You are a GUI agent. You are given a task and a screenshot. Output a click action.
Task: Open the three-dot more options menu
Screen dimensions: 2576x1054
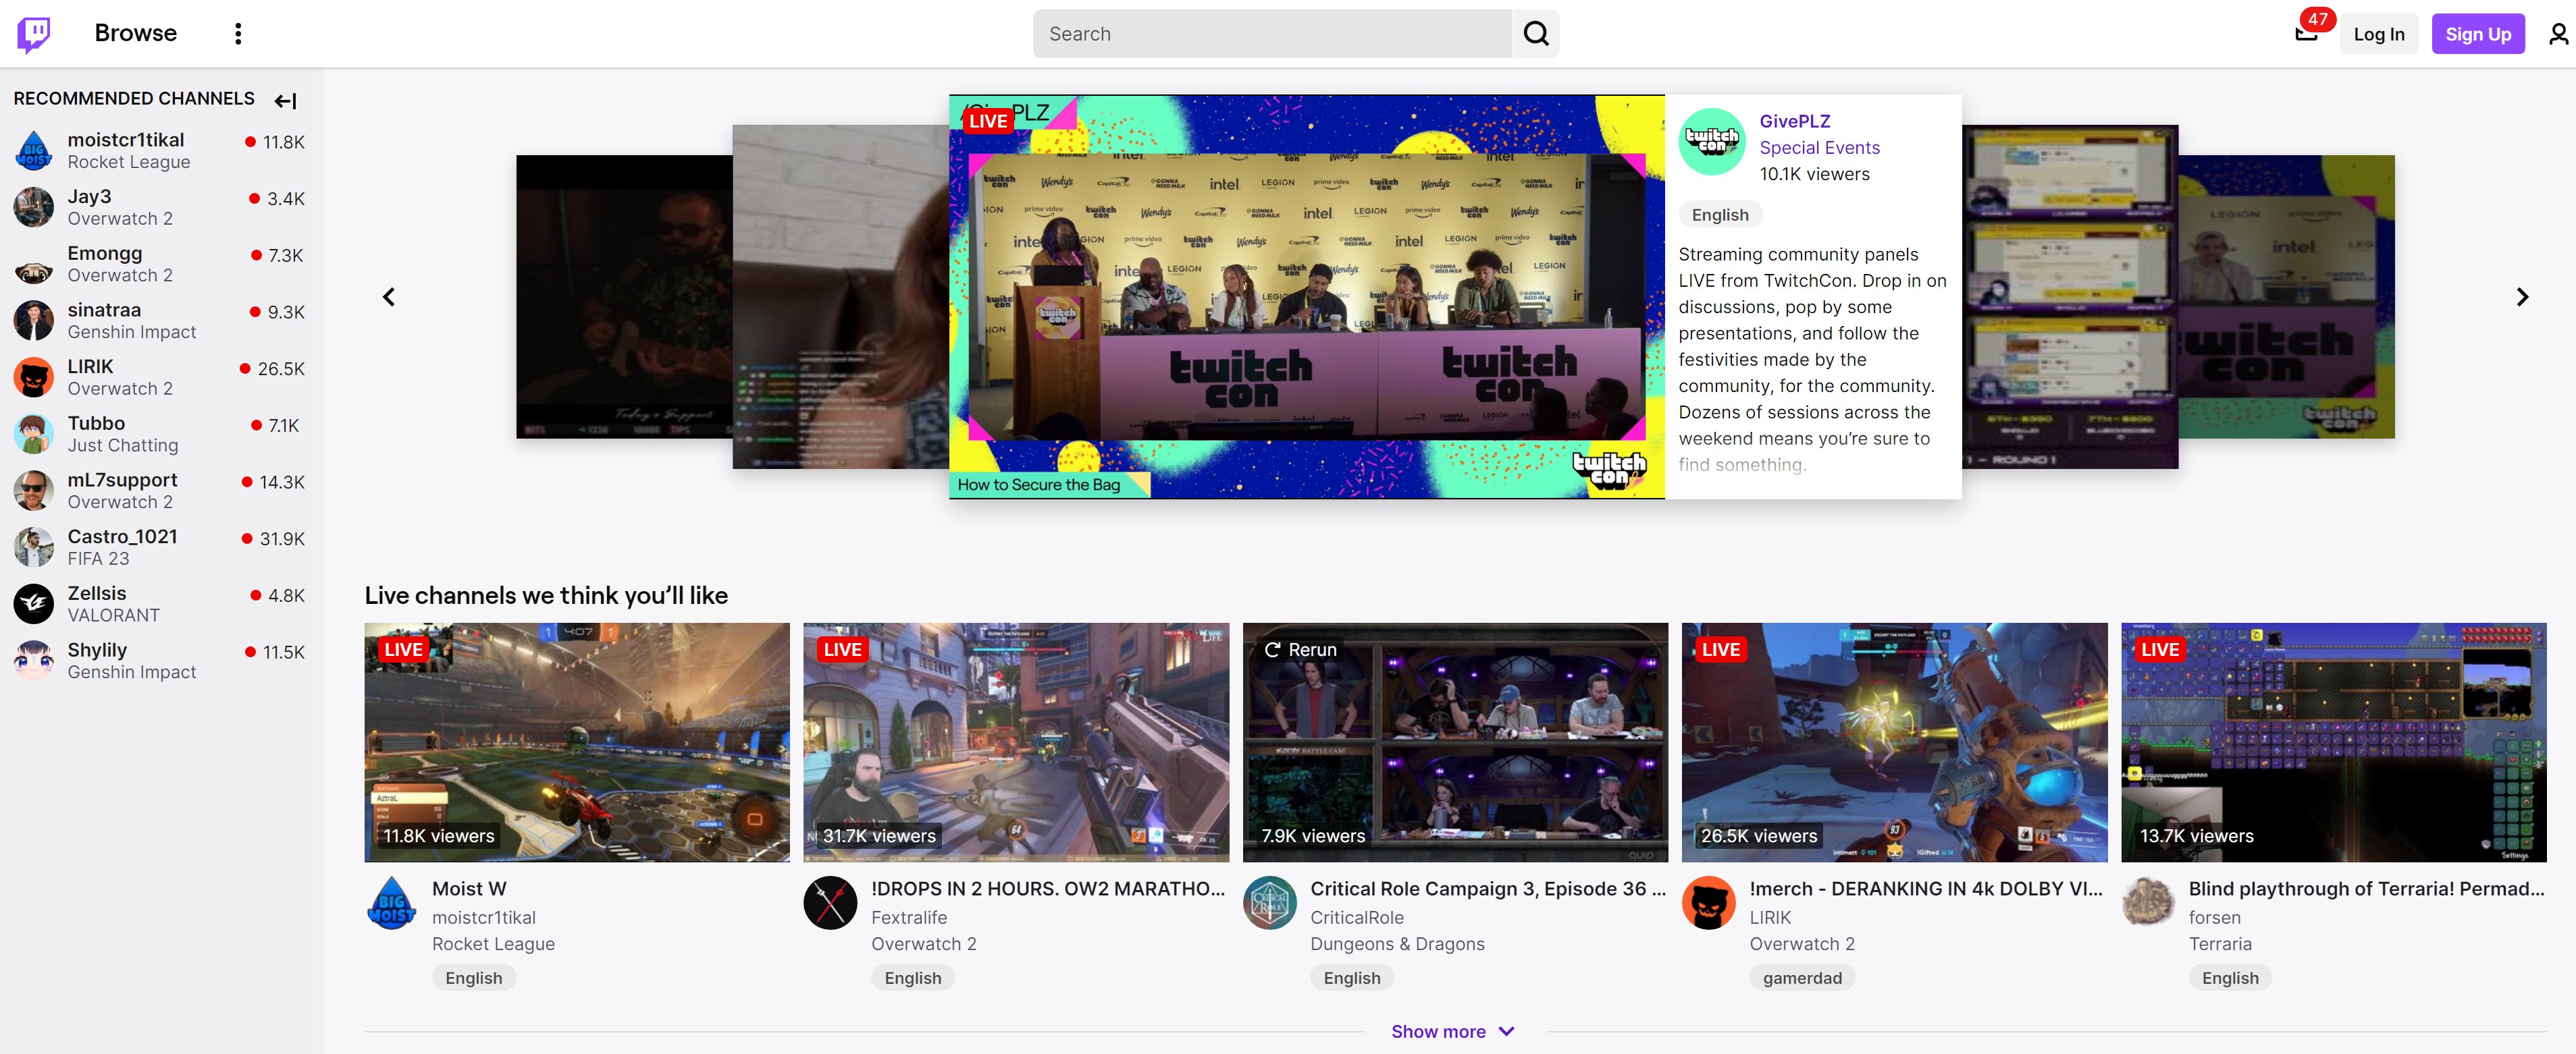[x=238, y=34]
